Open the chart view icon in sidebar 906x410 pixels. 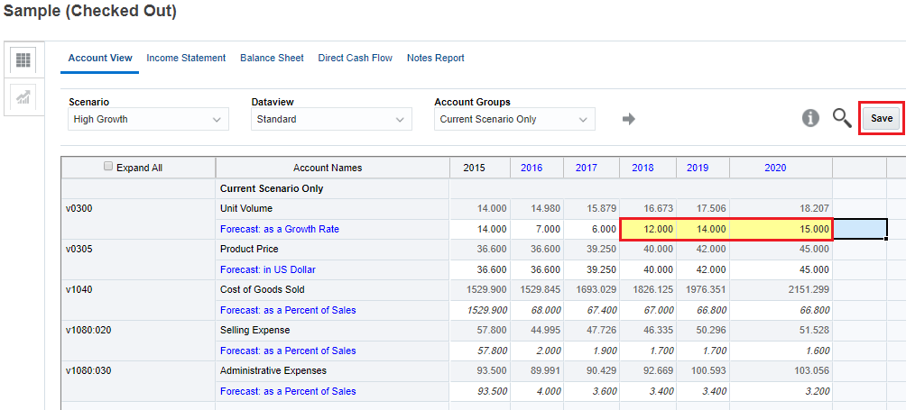23,97
